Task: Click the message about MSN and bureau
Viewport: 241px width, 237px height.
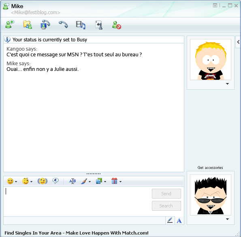Action: [x=74, y=55]
